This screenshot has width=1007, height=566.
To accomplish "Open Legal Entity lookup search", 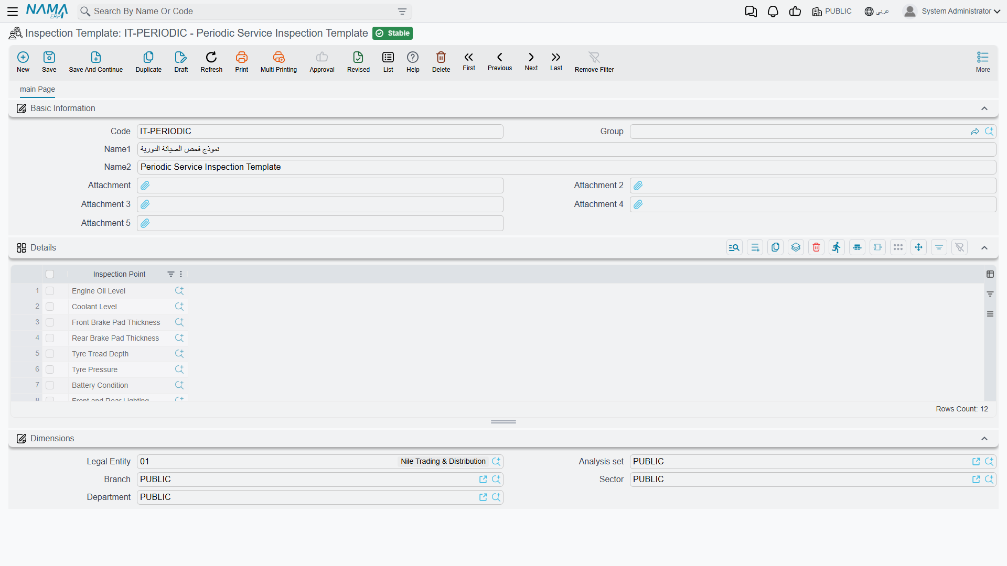I will [496, 462].
